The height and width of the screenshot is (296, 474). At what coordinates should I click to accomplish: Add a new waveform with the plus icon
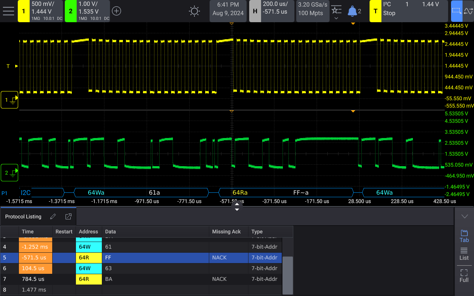(116, 11)
